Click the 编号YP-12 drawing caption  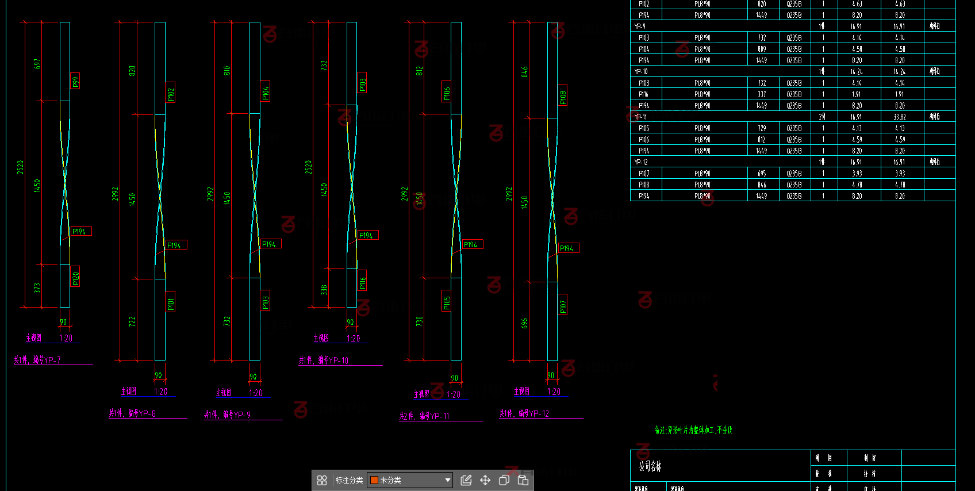pyautogui.click(x=524, y=414)
